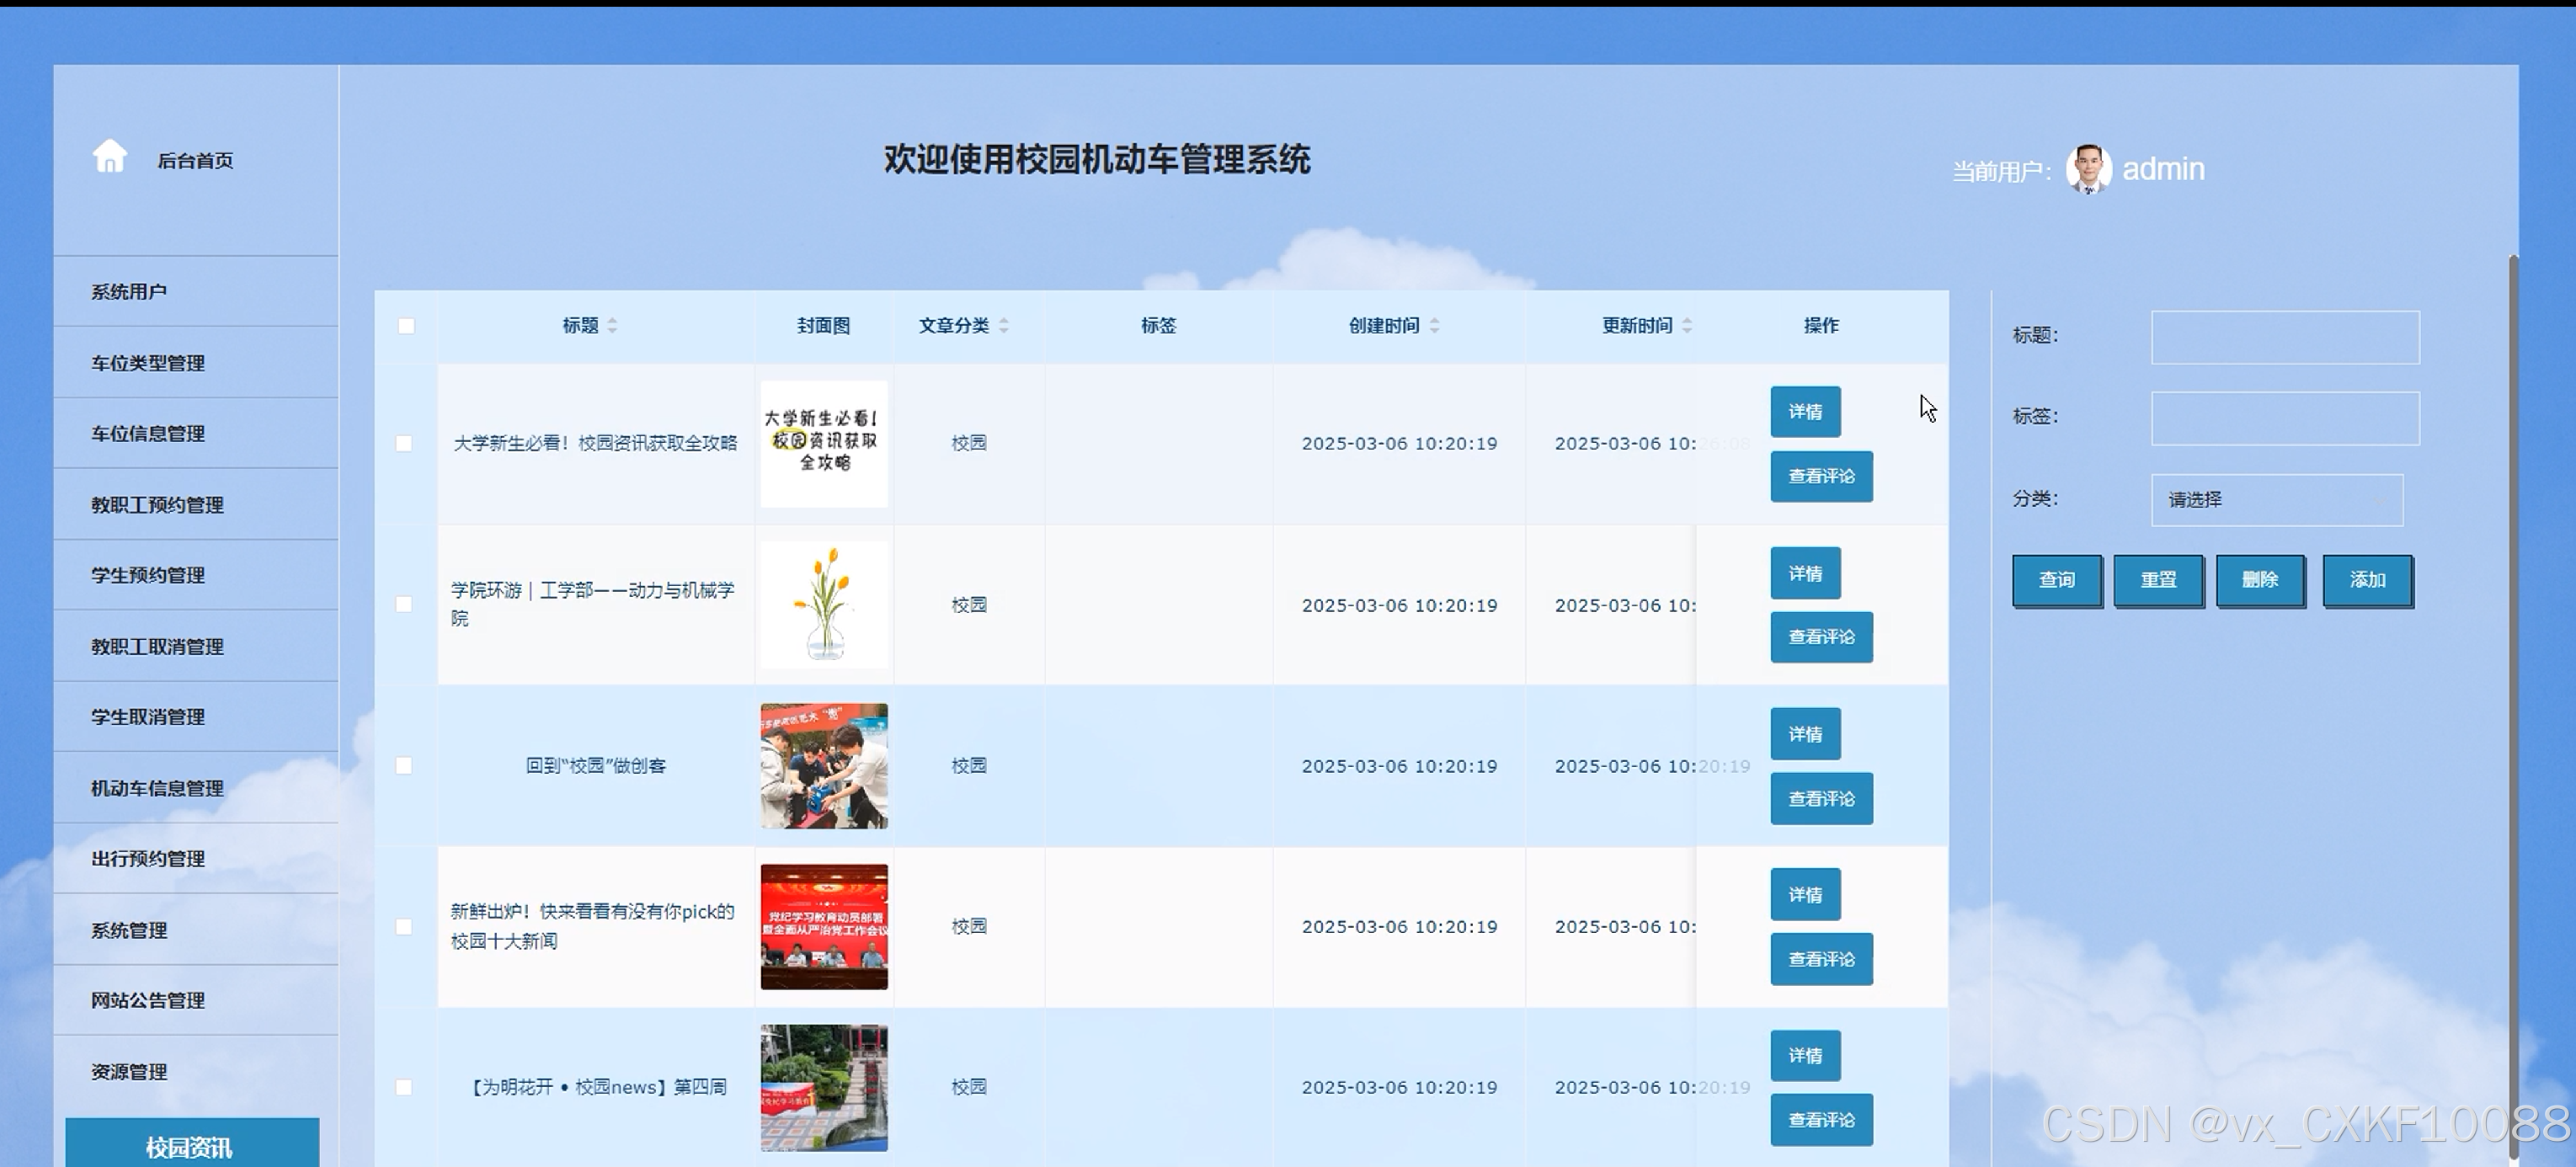Open the 分类 请选择 dropdown

click(2277, 500)
